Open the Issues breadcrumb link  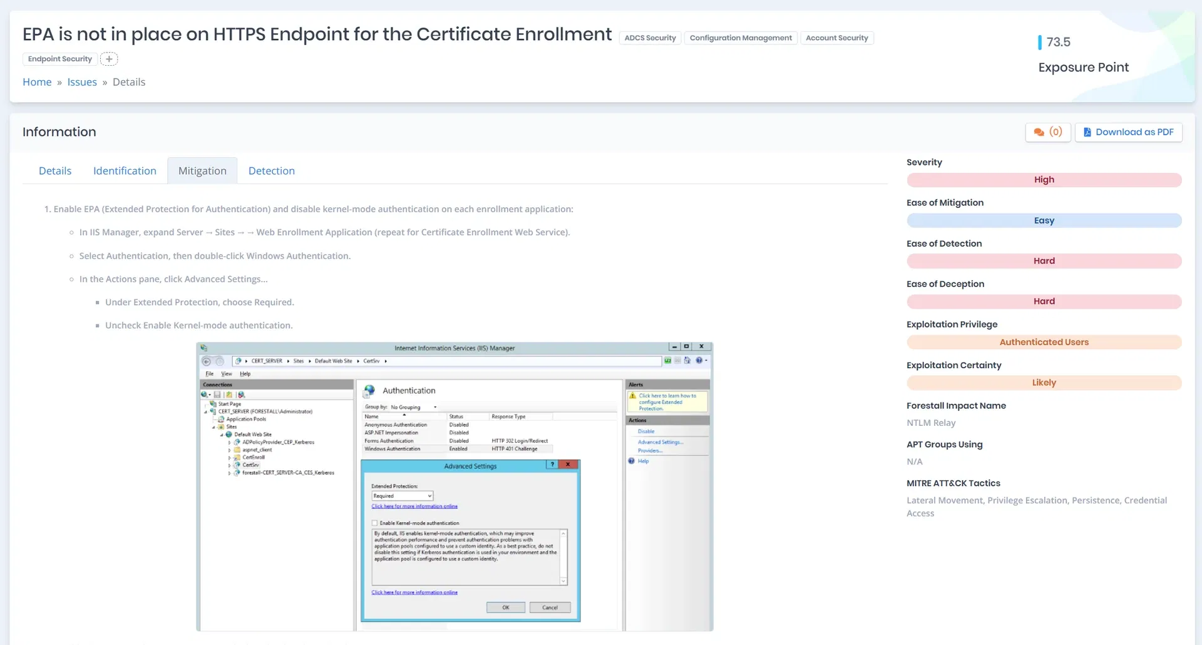tap(82, 82)
